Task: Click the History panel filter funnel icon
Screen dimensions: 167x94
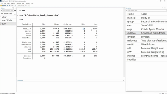Action: (x=12, y=8)
